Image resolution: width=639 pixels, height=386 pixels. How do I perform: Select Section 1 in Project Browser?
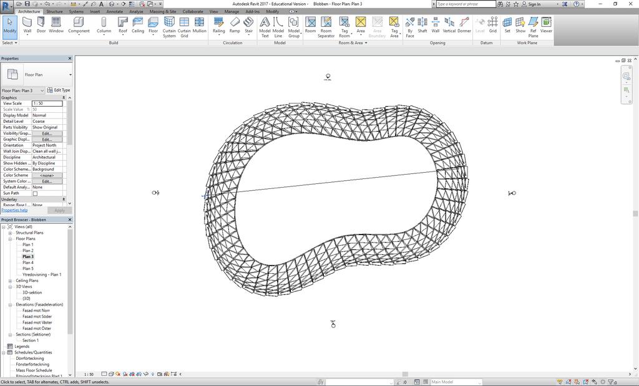(x=31, y=340)
